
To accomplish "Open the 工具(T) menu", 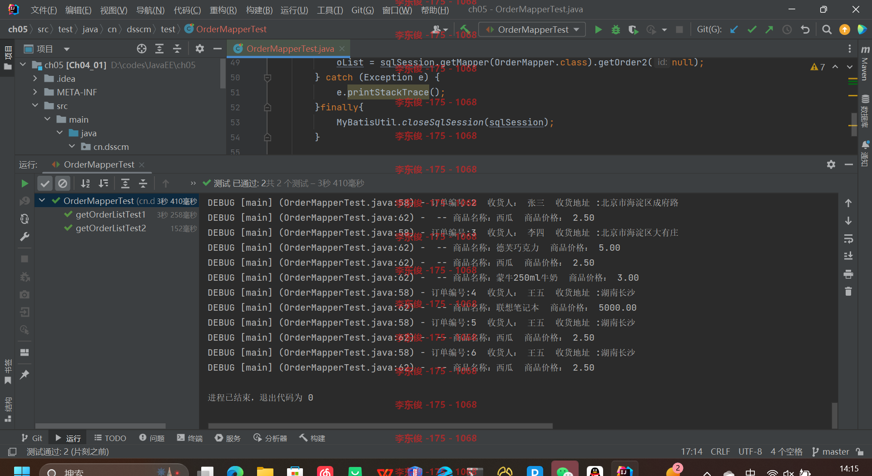I will point(330,10).
